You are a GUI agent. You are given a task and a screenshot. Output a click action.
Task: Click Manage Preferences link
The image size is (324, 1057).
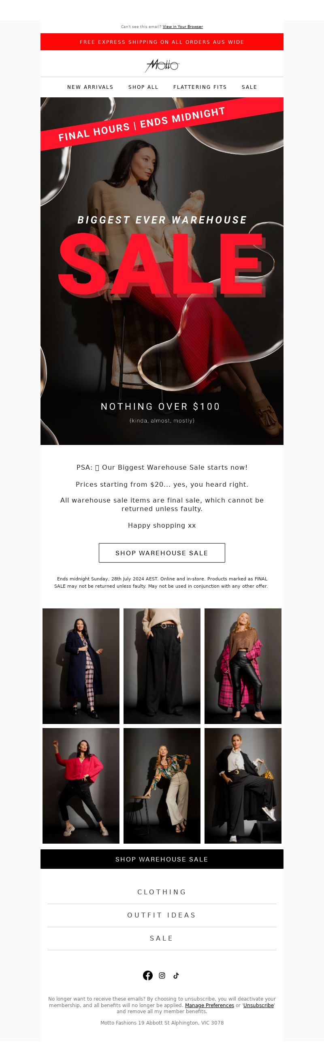209,1005
